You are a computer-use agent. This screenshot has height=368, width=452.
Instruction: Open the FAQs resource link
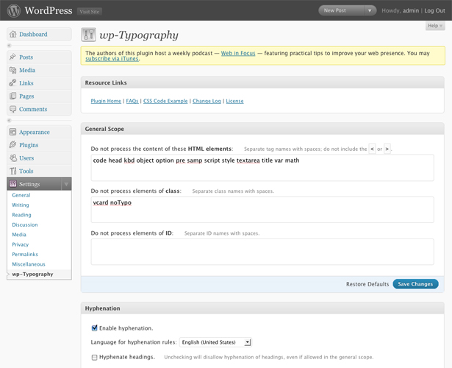coord(132,101)
